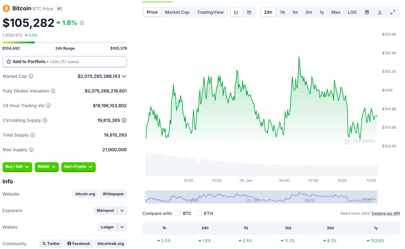Viewport: 405px width, 249px height.
Task: Click Add to Portfolio button
Action: (65, 62)
